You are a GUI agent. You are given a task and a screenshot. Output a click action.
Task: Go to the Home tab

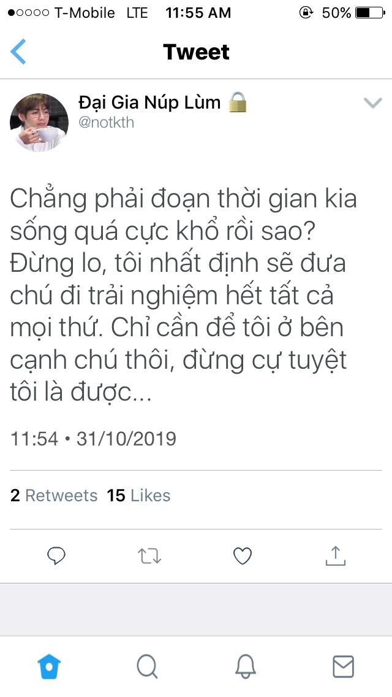(50, 666)
